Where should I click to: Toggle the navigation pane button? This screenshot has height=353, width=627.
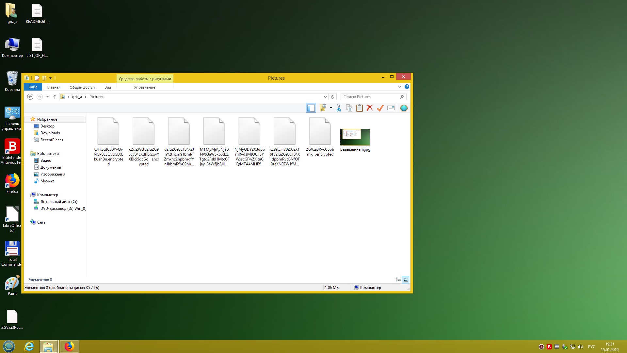(311, 108)
